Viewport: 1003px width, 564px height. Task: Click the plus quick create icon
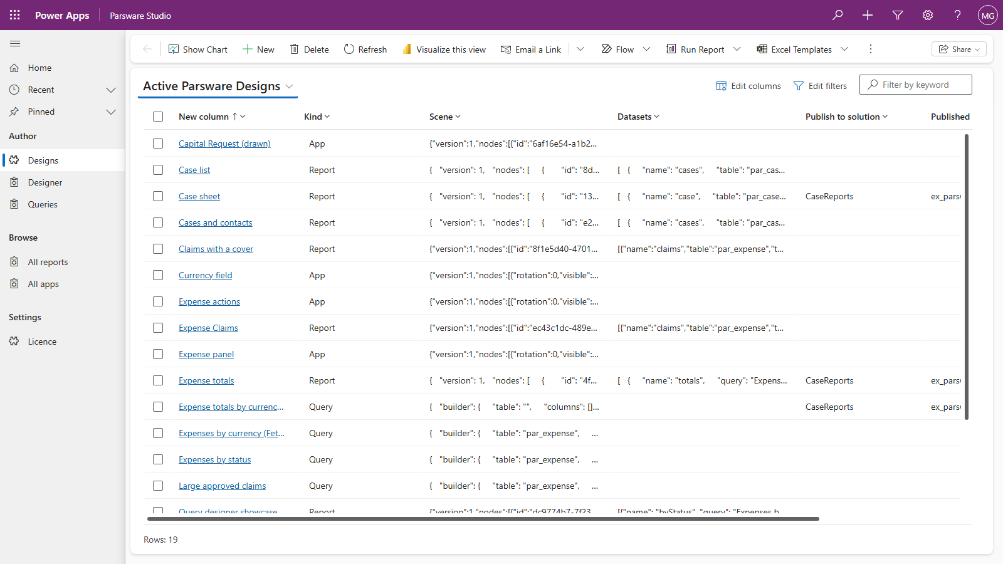click(x=868, y=15)
